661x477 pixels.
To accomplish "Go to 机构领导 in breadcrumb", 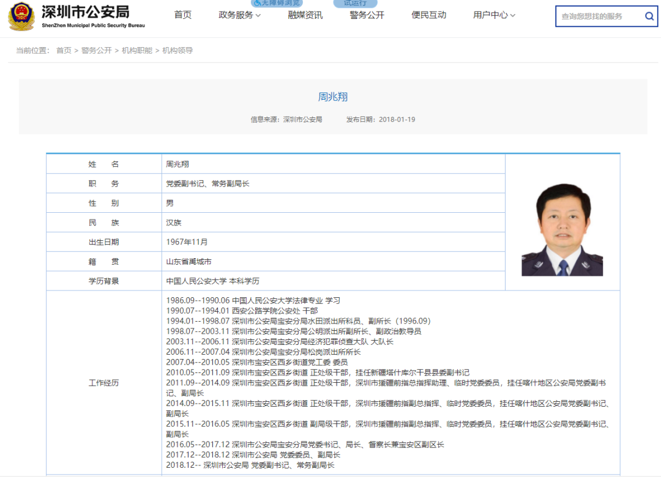I will pyautogui.click(x=177, y=51).
